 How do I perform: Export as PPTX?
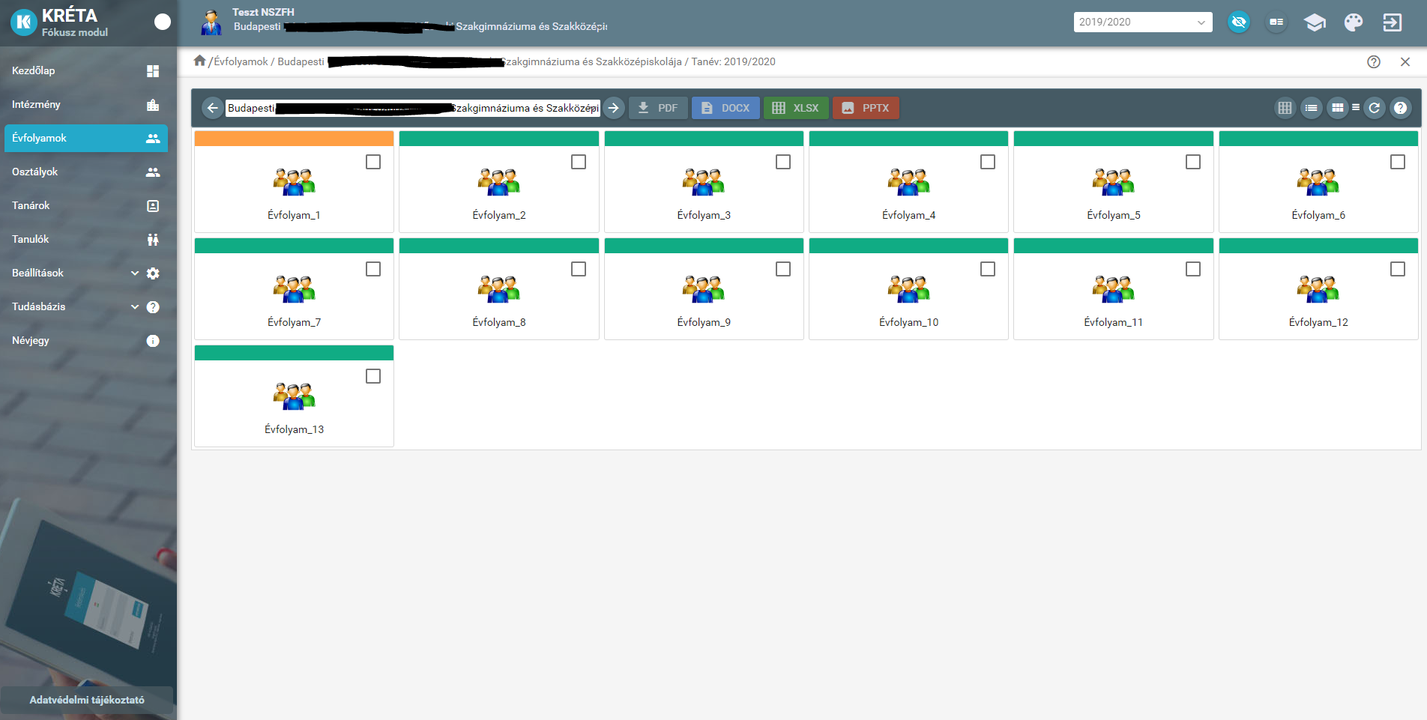click(x=866, y=108)
